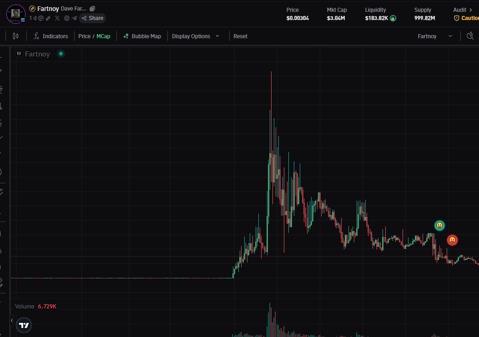Click the green smiley buy marker
The image size is (479, 337).
(439, 226)
